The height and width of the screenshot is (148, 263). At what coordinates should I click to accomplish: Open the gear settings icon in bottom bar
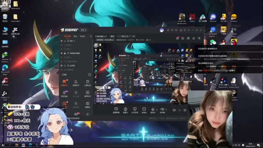(x=185, y=110)
